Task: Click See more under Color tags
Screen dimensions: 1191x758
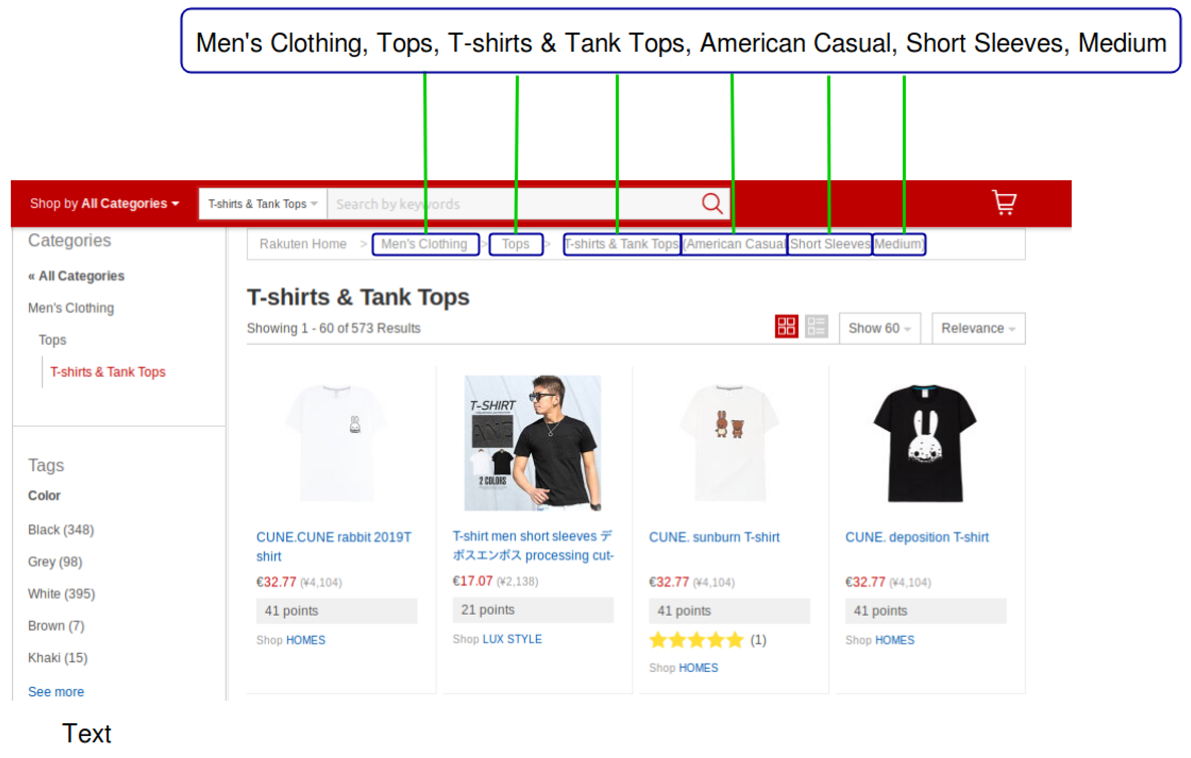Action: (56, 692)
